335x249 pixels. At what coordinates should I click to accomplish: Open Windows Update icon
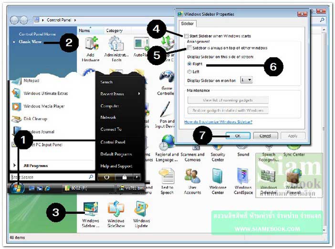click(141, 214)
